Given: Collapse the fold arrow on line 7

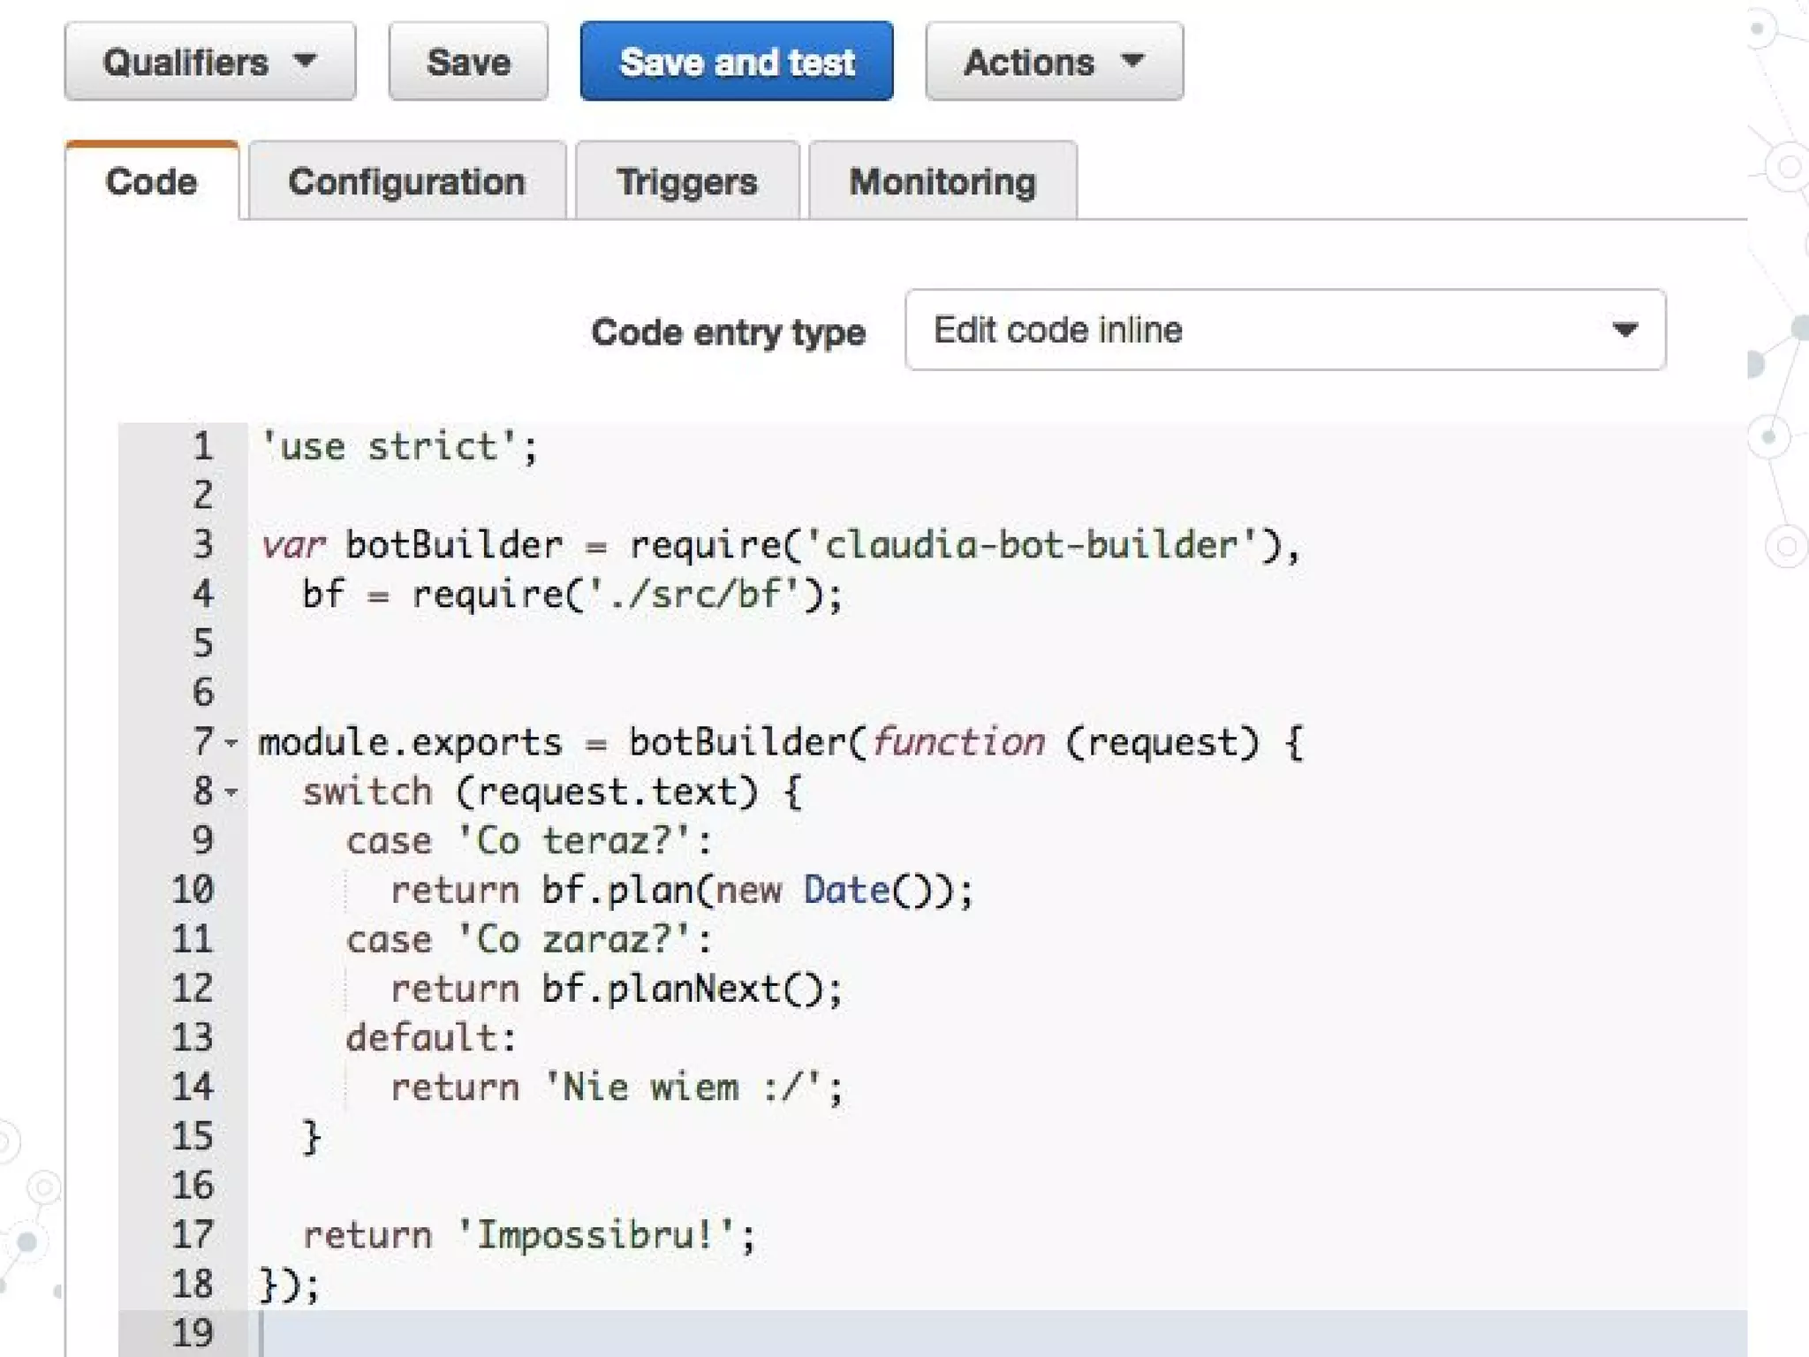Looking at the screenshot, I should [x=231, y=743].
